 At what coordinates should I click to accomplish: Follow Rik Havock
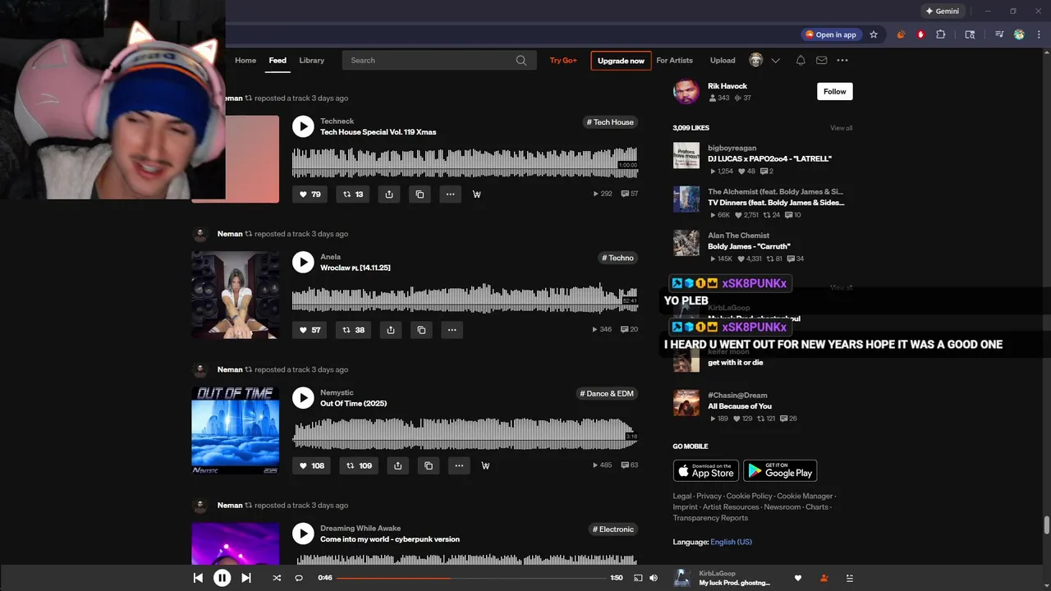(835, 91)
